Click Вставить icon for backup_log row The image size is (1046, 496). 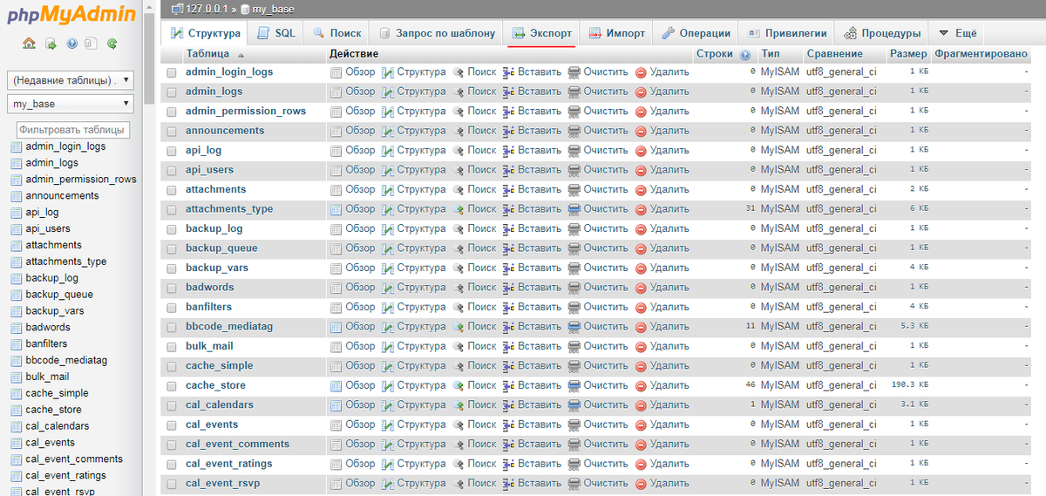[x=509, y=228]
